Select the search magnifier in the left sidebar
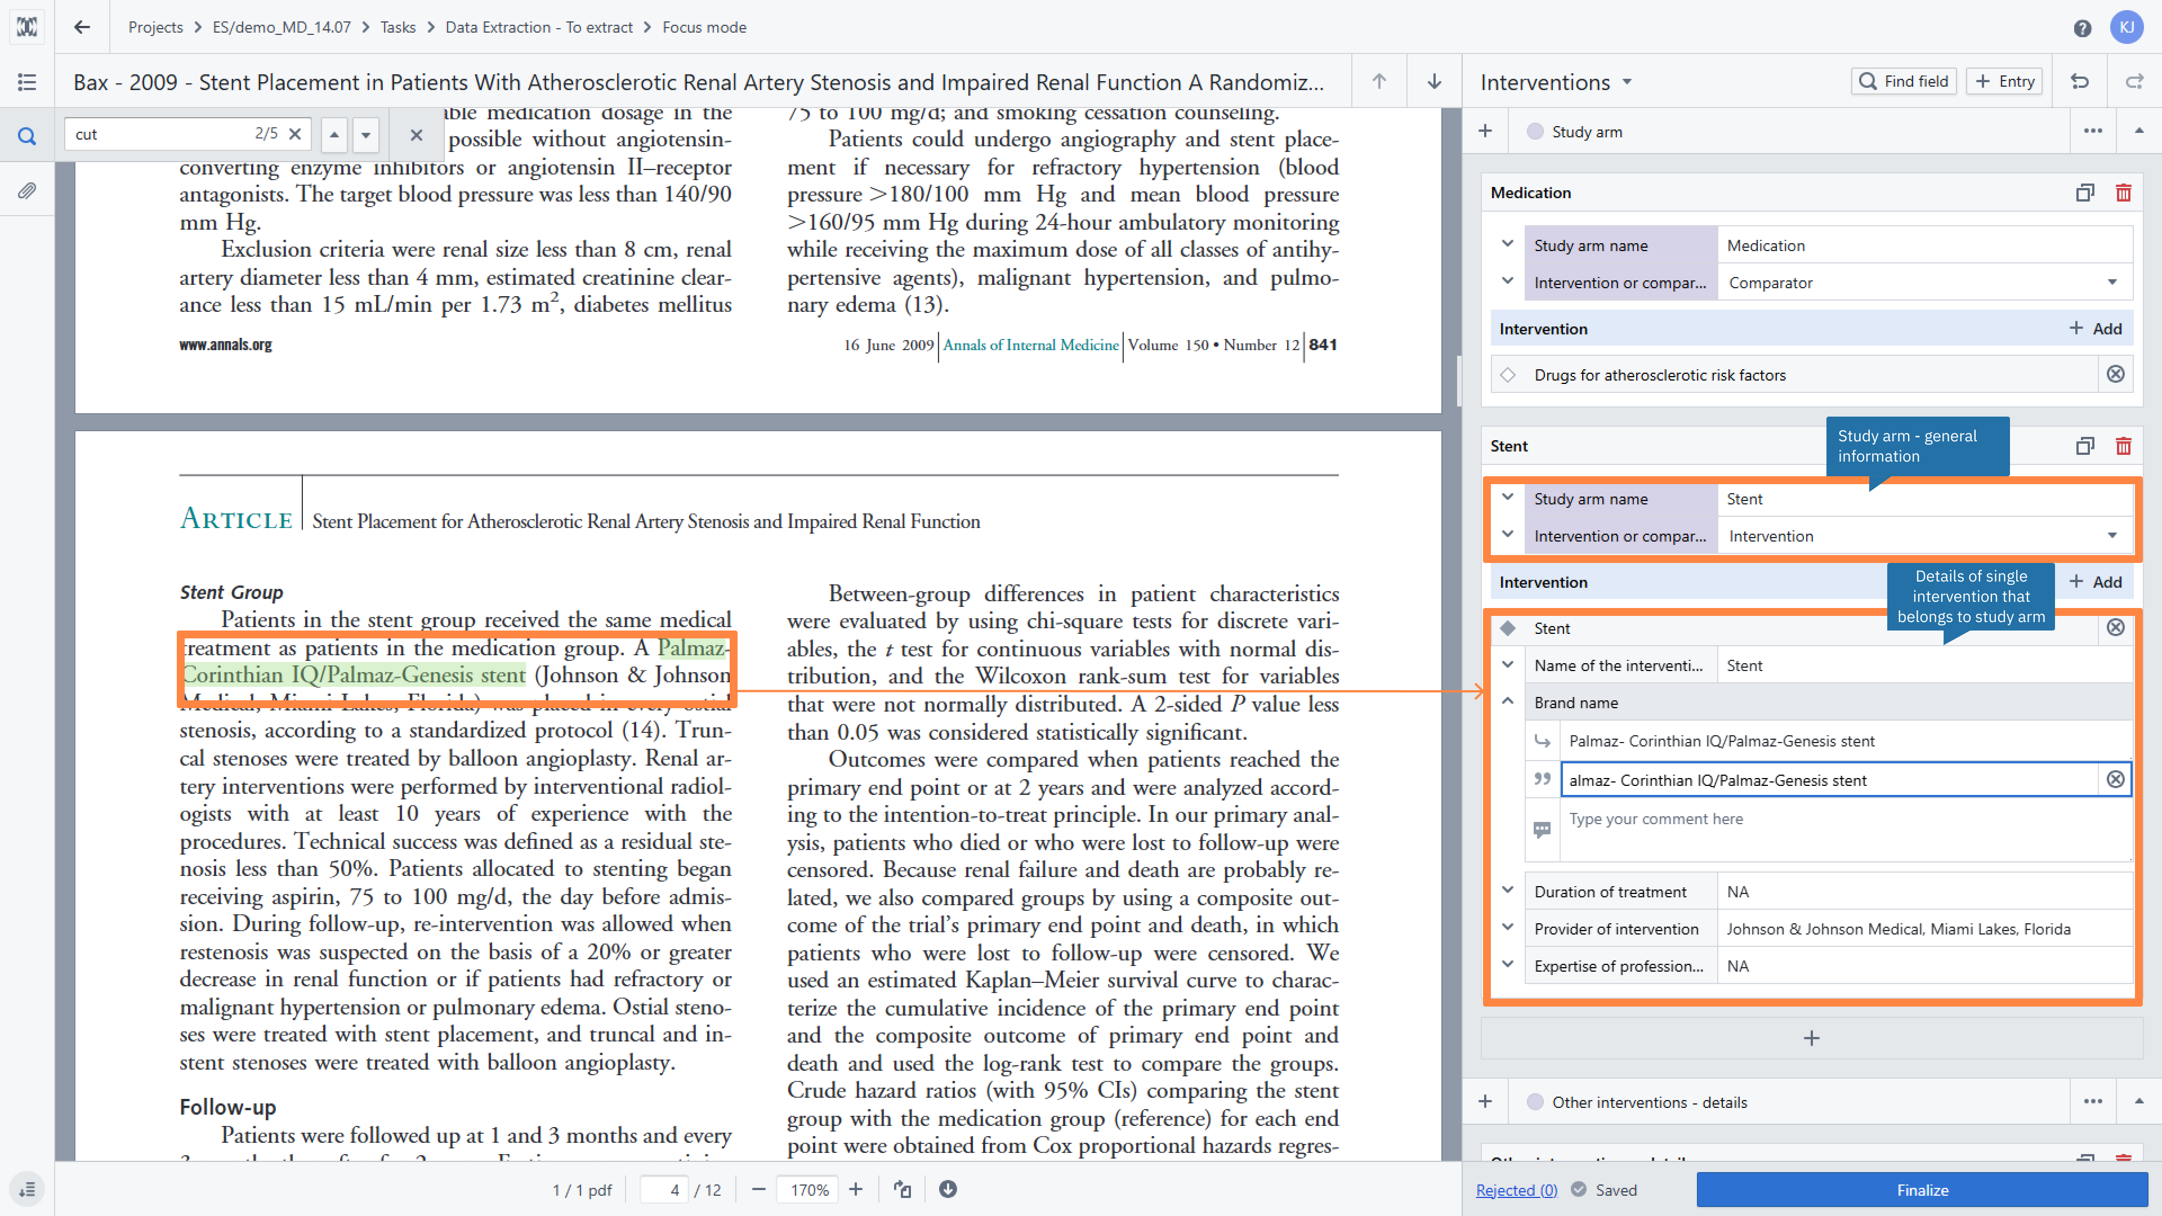 27,135
